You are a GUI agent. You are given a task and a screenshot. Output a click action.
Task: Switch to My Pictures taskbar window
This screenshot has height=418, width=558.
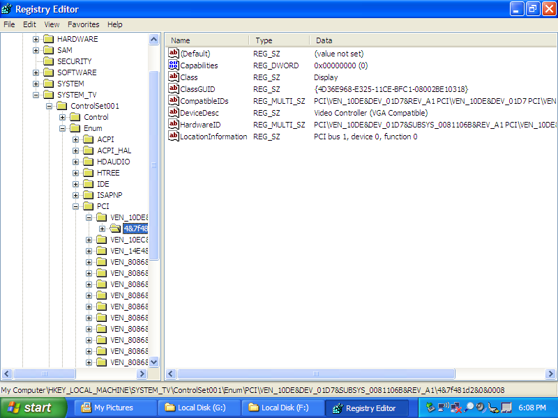coord(115,408)
